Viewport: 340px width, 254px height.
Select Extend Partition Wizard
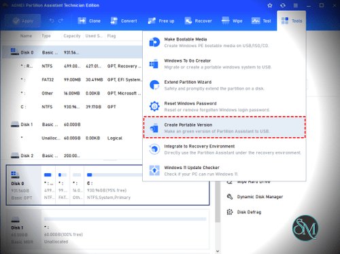pyautogui.click(x=224, y=85)
